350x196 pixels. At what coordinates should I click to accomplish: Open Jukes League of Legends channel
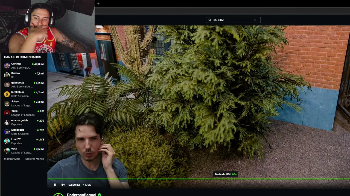pos(24,103)
